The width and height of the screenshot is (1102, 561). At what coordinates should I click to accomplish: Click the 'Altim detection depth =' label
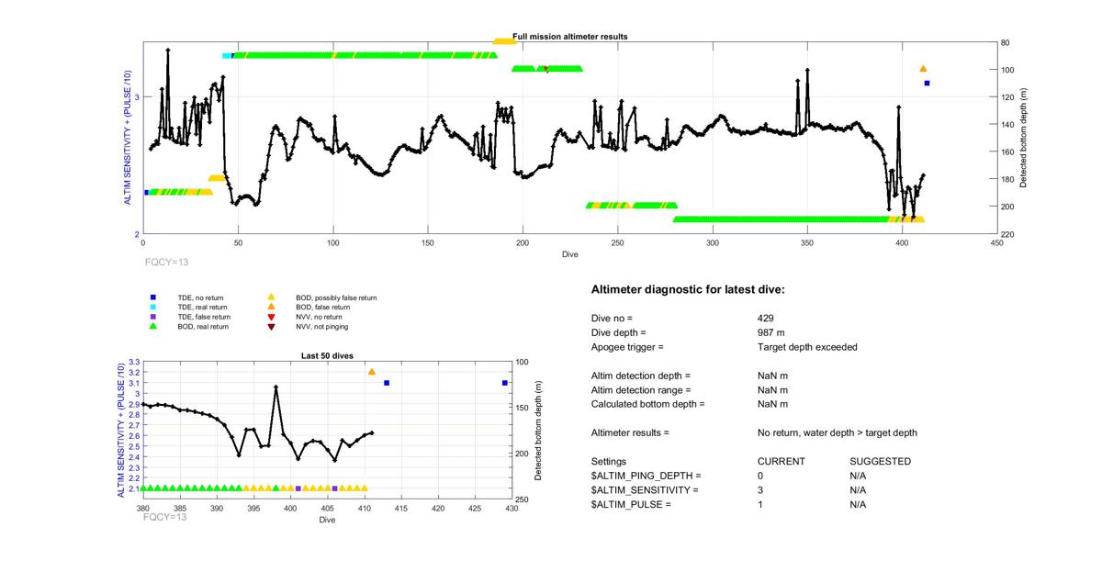click(641, 376)
